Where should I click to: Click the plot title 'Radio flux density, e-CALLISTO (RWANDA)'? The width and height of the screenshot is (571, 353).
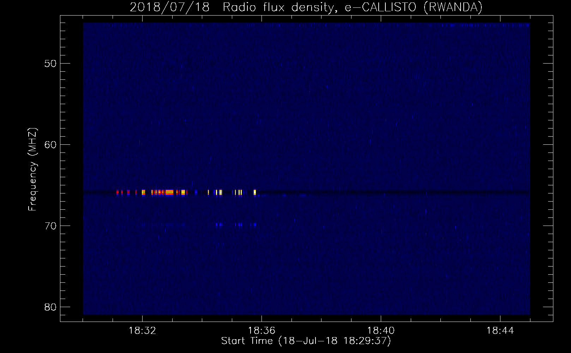(353, 7)
